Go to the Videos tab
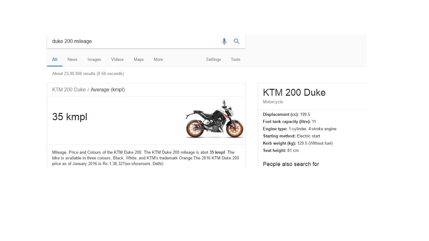Viewport: 429px width, 241px height. point(117,60)
